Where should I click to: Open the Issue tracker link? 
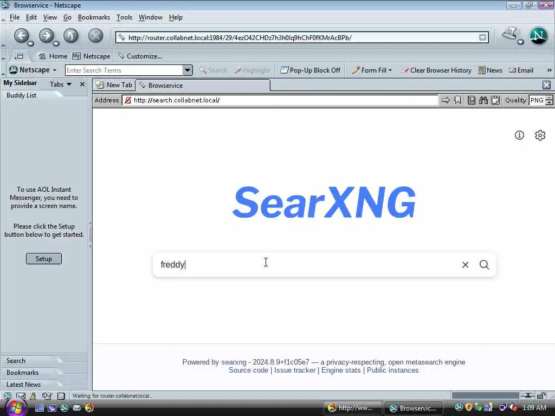[x=294, y=370]
